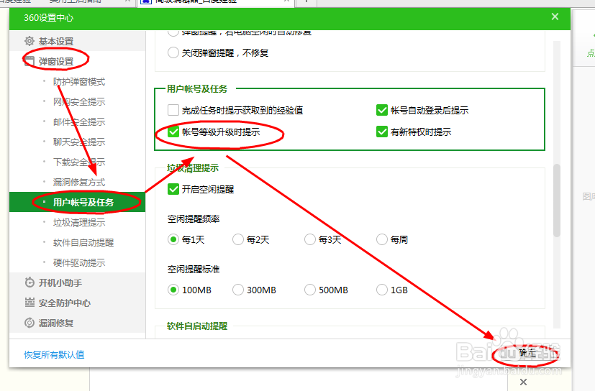
Task: Select 用户帐号及任务 in sidebar
Action: pyautogui.click(x=78, y=202)
